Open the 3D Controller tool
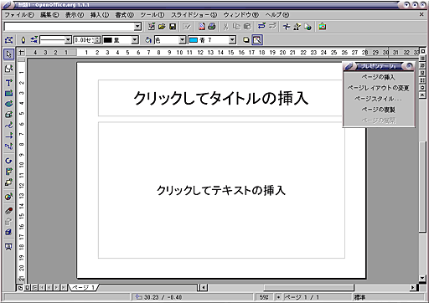Screen dimensions: 429x303 pos(8,232)
